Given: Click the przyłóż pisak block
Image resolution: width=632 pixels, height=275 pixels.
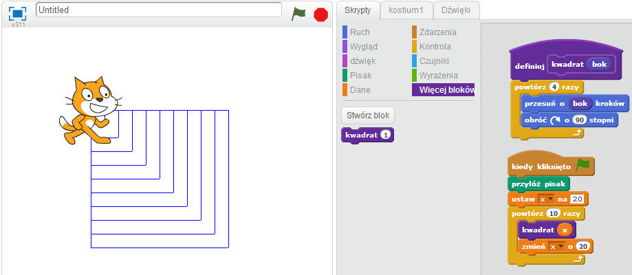Looking at the screenshot, I should pyautogui.click(x=539, y=184).
